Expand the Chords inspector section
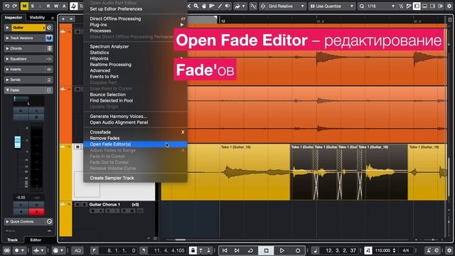Image resolution: width=455 pixels, height=256 pixels. pyautogui.click(x=8, y=48)
